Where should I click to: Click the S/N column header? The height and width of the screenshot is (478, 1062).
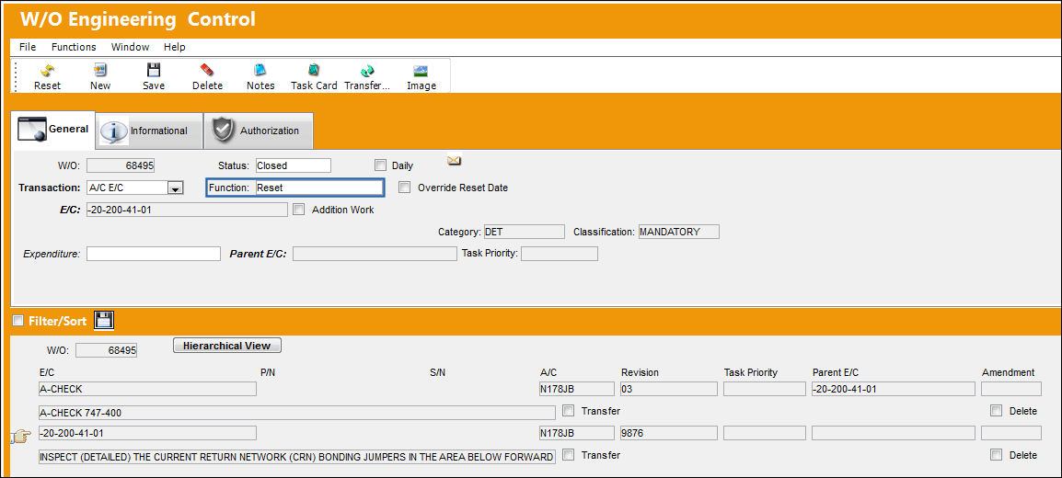coord(437,372)
